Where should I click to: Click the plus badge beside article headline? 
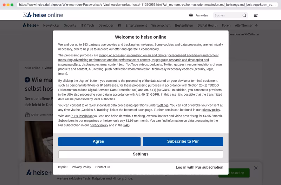[x=27, y=80]
